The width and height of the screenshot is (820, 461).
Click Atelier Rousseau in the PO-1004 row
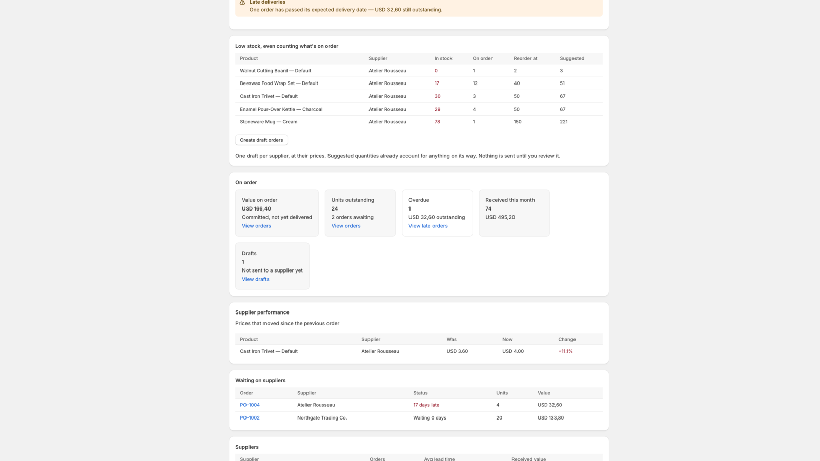click(x=316, y=405)
